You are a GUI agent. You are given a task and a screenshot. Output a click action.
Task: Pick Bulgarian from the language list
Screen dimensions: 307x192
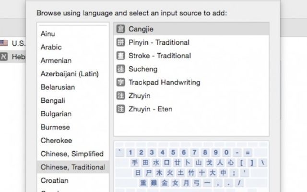click(x=73, y=114)
